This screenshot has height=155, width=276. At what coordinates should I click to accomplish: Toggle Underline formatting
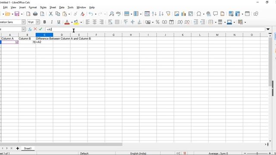59,22
